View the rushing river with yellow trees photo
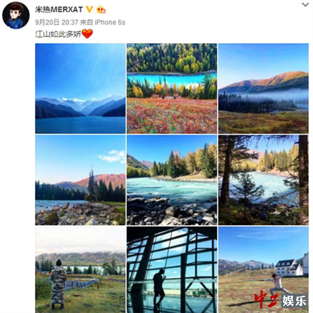The width and height of the screenshot is (313, 313). [172, 180]
